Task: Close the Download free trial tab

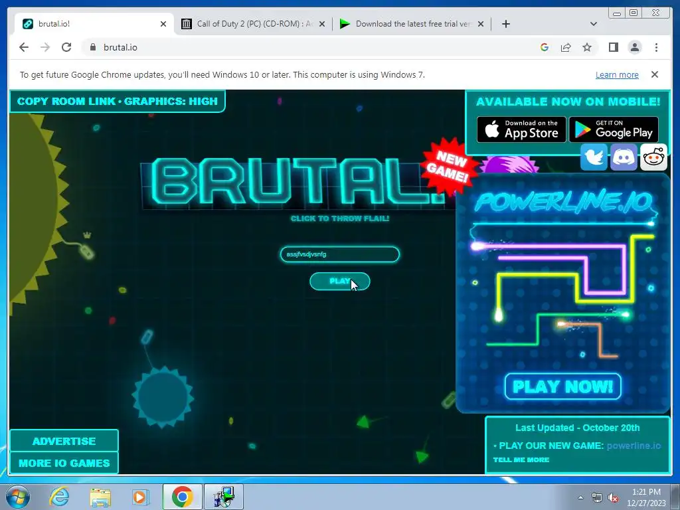Action: click(x=481, y=24)
